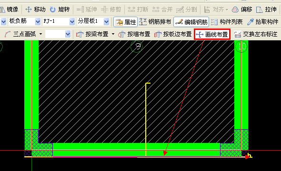Choose 按梁布置 place by beam
281x171 pixels.
pos(92,34)
